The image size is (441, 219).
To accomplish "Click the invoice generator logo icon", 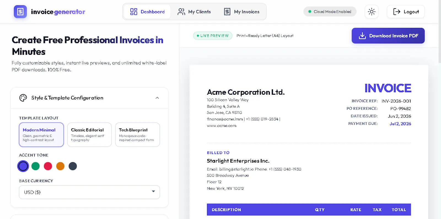I will click(x=20, y=12).
